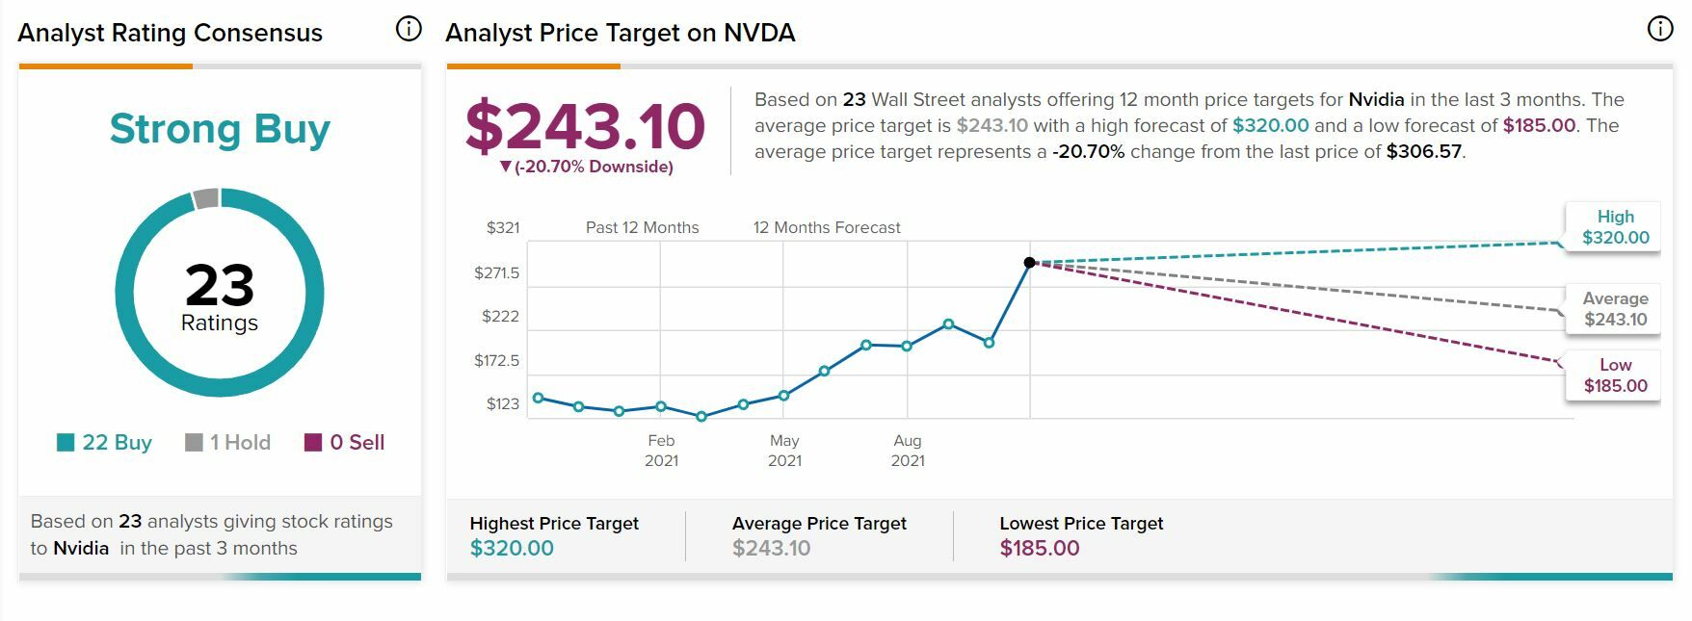Click the Strong Buy consensus heading
The image size is (1692, 621).
(220, 129)
